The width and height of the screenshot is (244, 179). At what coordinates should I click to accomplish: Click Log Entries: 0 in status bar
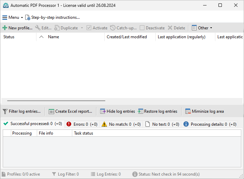click(106, 174)
